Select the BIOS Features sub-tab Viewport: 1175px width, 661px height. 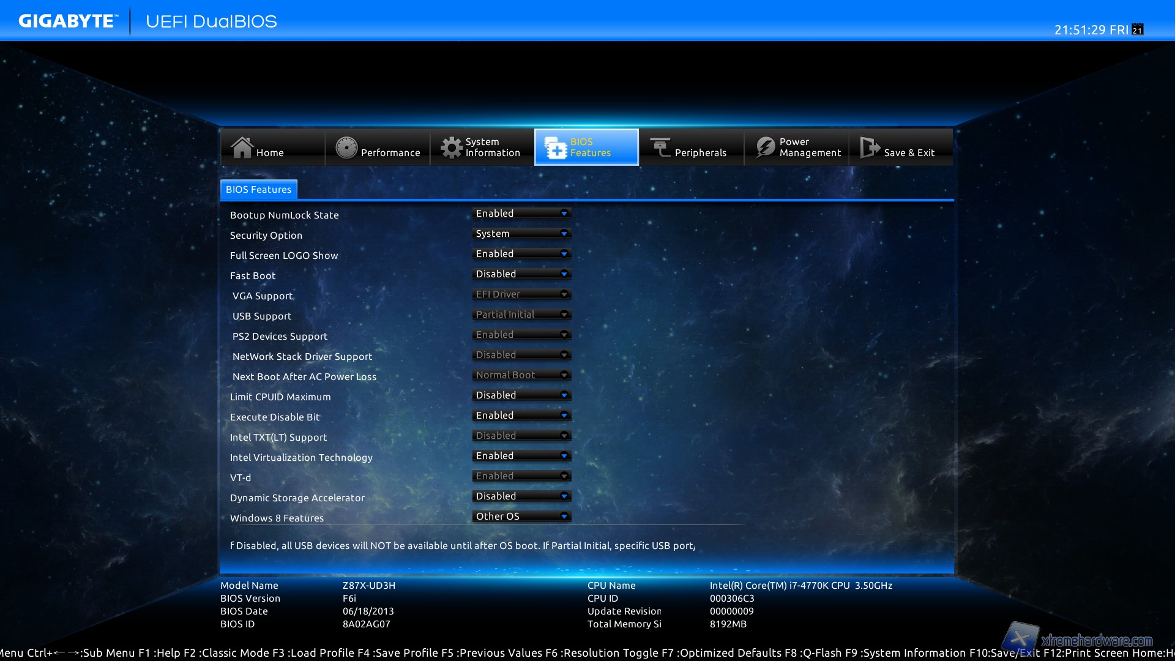pyautogui.click(x=258, y=190)
